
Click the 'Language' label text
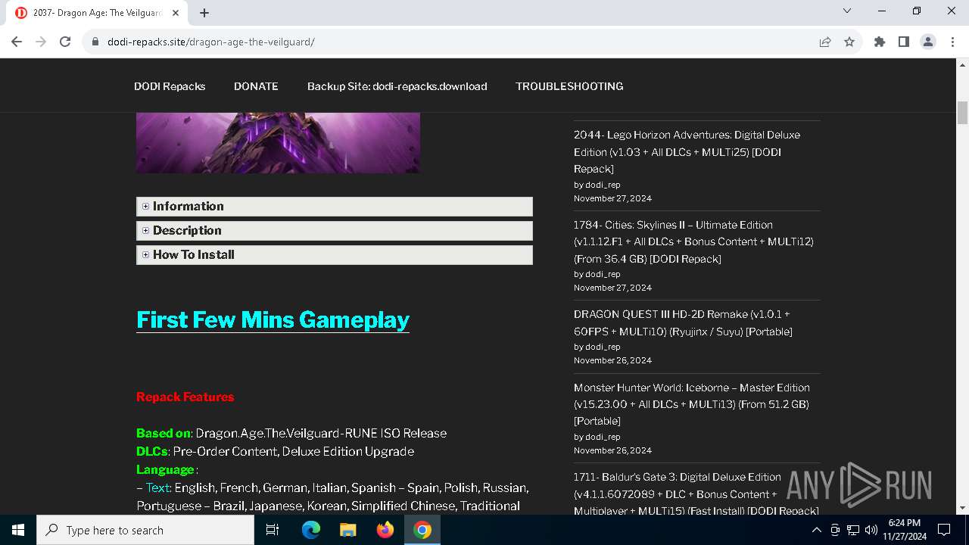(165, 469)
